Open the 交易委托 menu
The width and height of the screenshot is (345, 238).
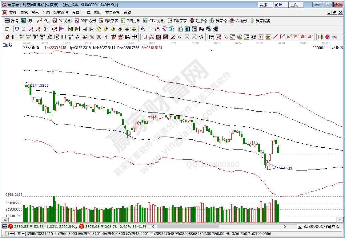click(112, 13)
